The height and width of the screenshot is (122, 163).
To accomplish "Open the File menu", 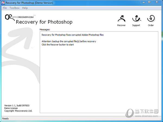I will pos(5,8).
